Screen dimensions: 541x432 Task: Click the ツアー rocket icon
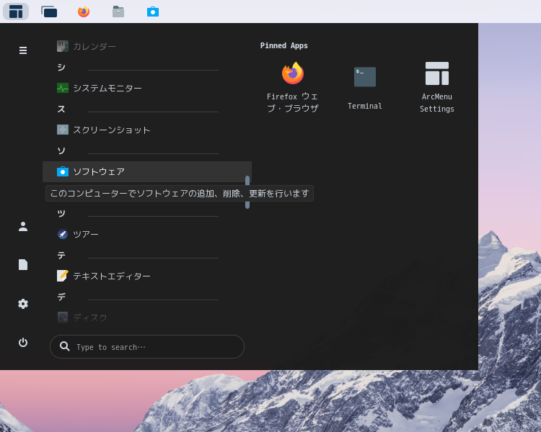pyautogui.click(x=63, y=234)
